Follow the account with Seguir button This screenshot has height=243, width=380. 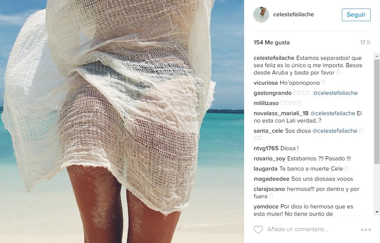pyautogui.click(x=356, y=15)
